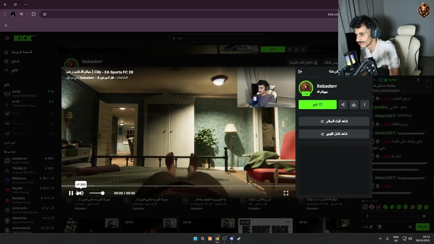This screenshot has height=244, width=434.
Task: Open the chat shop storefront icon
Action: click(x=379, y=227)
